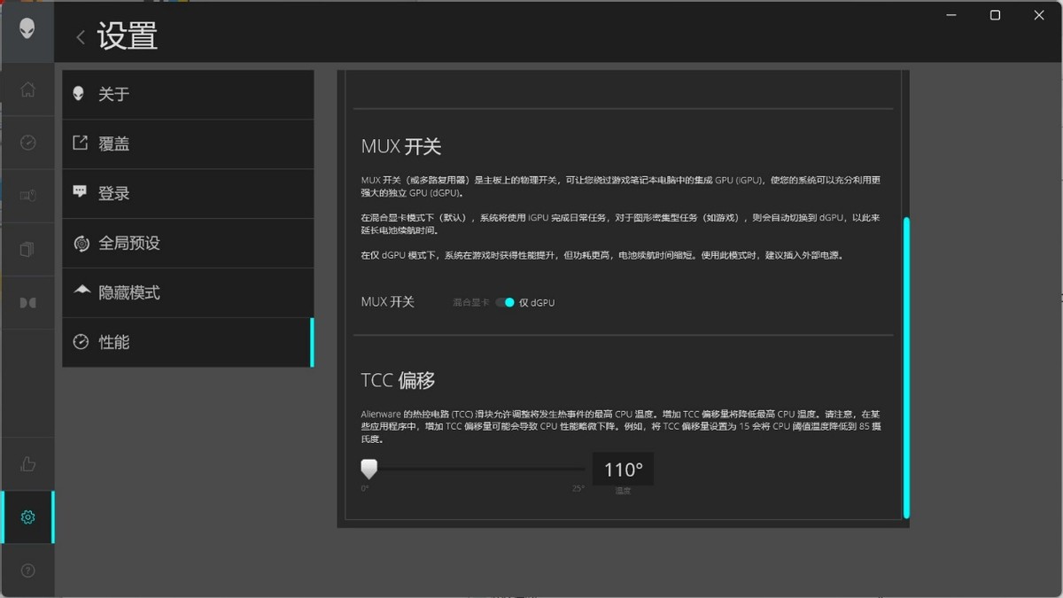The image size is (1063, 598).
Task: Click the TCC offset slider thumb
Action: click(369, 469)
